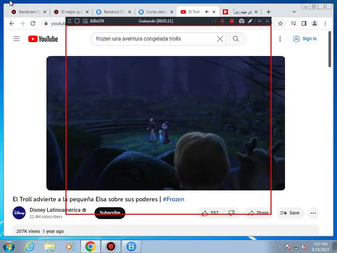Subscribe to Disney Latinoamérica
The width and height of the screenshot is (337, 253).
pos(110,213)
